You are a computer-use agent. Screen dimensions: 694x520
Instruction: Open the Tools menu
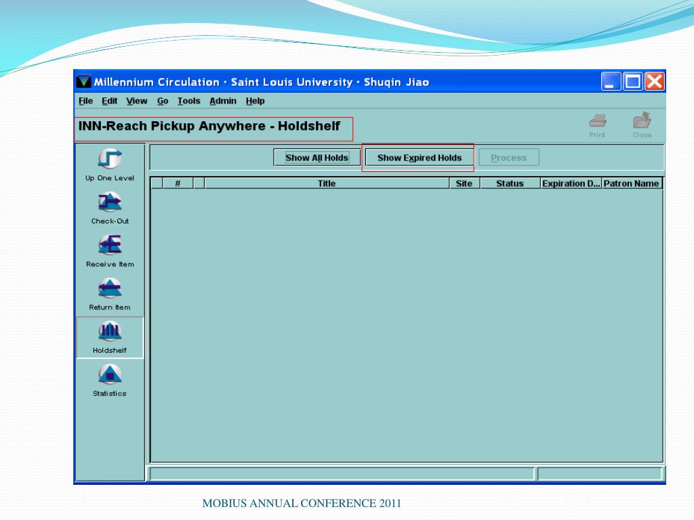(x=189, y=101)
